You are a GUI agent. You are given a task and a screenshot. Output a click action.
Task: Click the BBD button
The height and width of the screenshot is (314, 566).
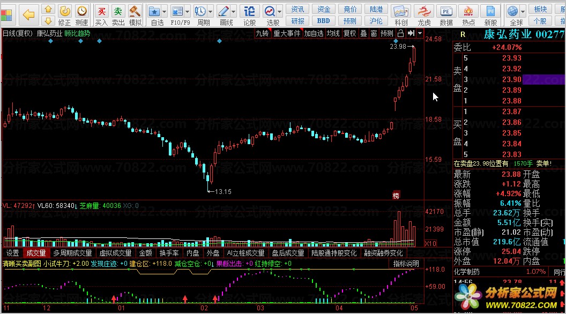coord(324,21)
